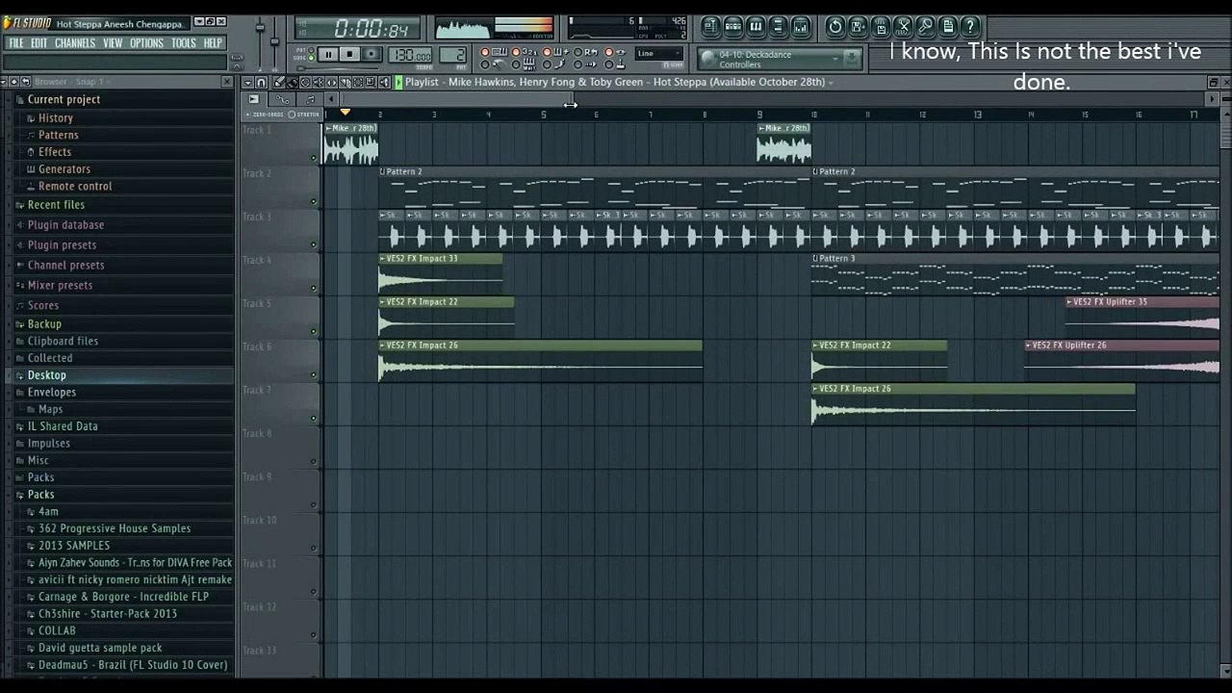Select the Zoom tool in Playlist toolbar
Viewport: 1232px width, 693px height.
371,83
